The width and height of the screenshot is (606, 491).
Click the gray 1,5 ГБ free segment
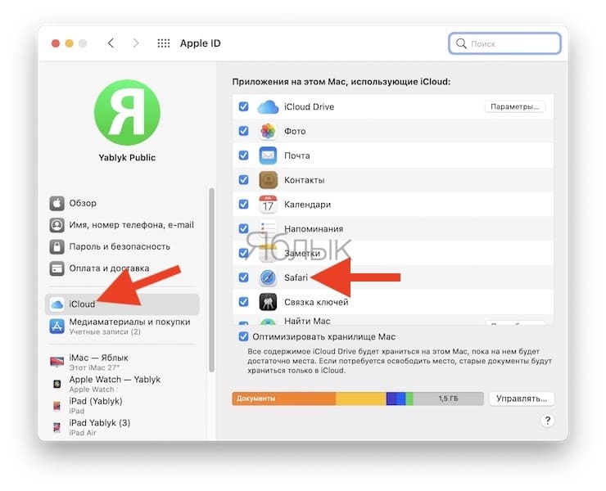click(x=448, y=399)
